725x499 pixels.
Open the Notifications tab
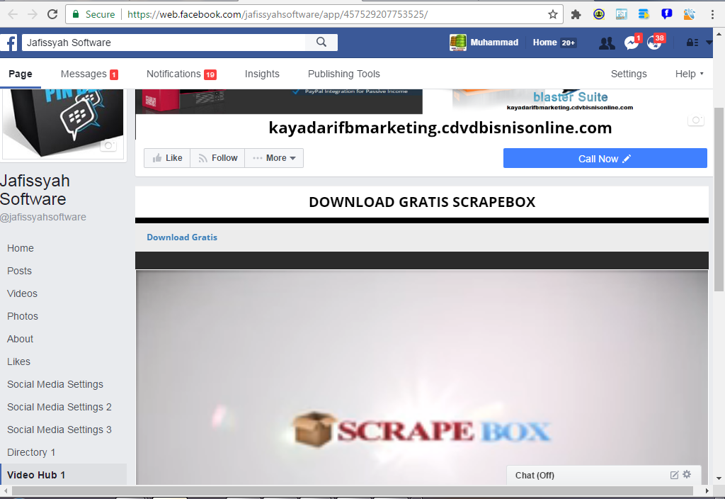[x=181, y=74]
